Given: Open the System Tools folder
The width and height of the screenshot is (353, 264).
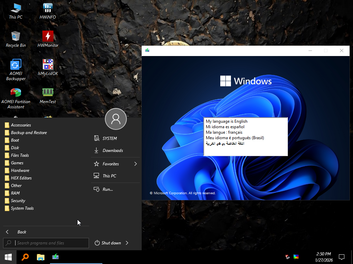Looking at the screenshot, I should (x=21, y=208).
